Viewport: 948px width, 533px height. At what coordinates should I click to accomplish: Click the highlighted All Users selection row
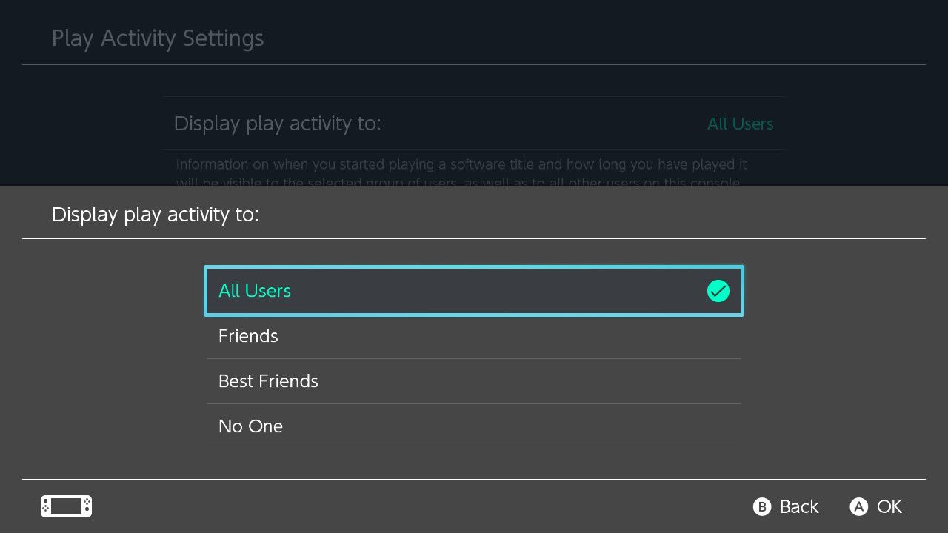(474, 291)
